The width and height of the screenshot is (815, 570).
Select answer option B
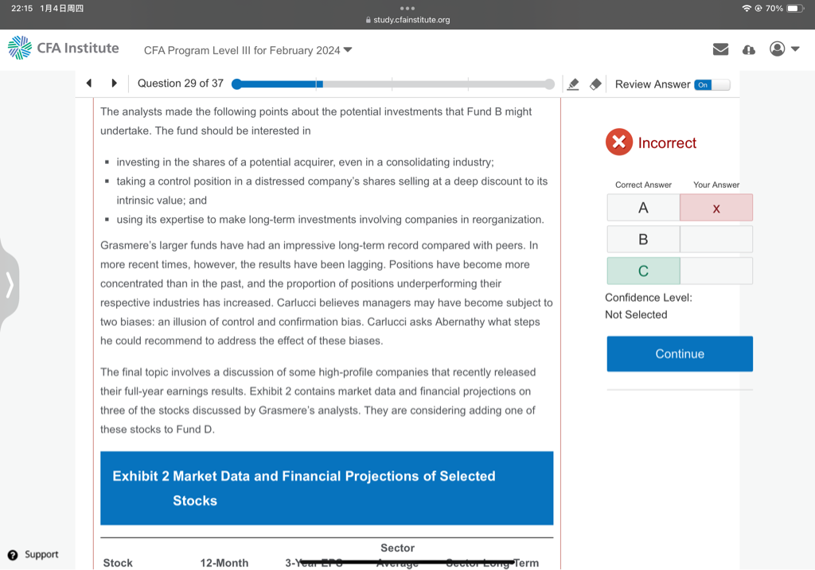point(643,239)
